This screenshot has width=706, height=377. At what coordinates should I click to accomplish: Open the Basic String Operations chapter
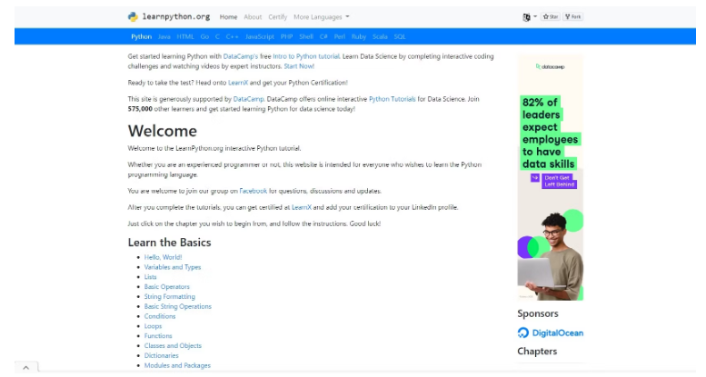pyautogui.click(x=178, y=307)
